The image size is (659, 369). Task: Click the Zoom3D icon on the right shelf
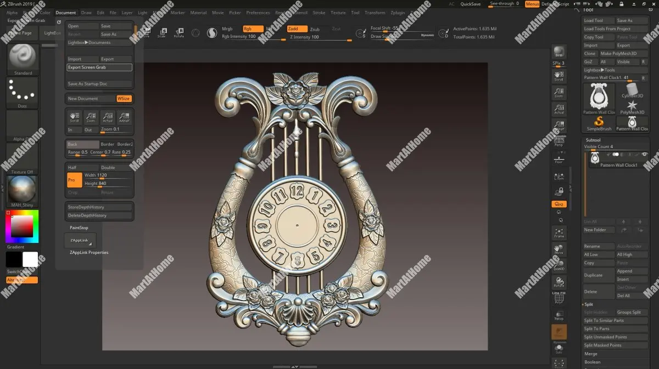pyautogui.click(x=559, y=266)
